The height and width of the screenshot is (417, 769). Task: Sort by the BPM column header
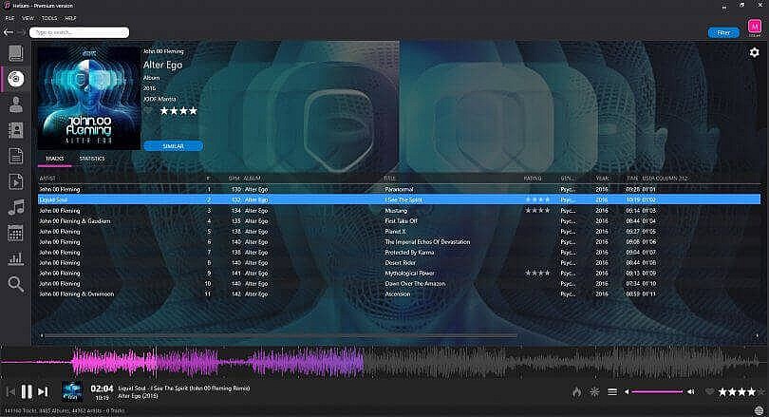click(234, 178)
